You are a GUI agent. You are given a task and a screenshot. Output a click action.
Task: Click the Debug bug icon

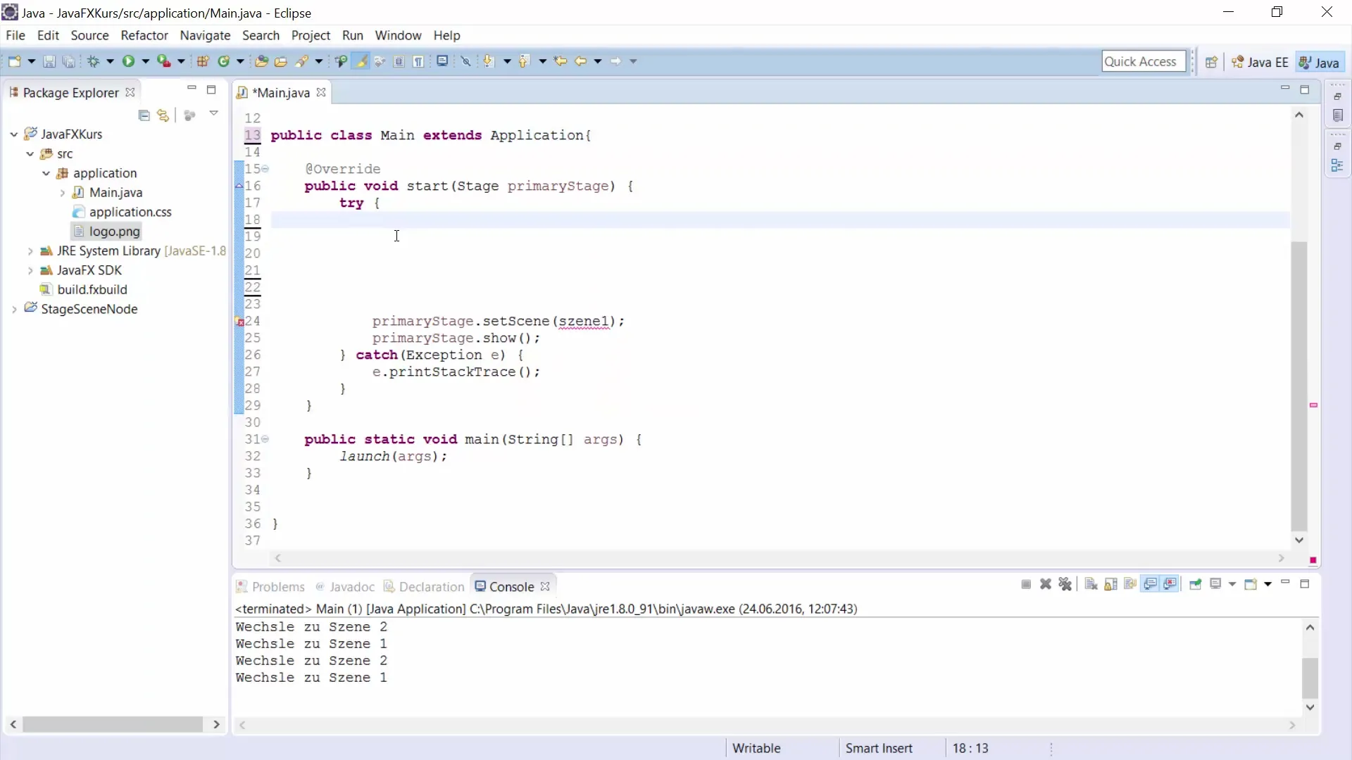[x=93, y=61]
